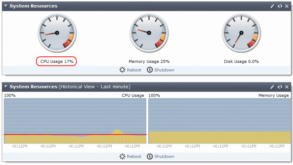Select the Memory Usage 25% label

pos(149,61)
